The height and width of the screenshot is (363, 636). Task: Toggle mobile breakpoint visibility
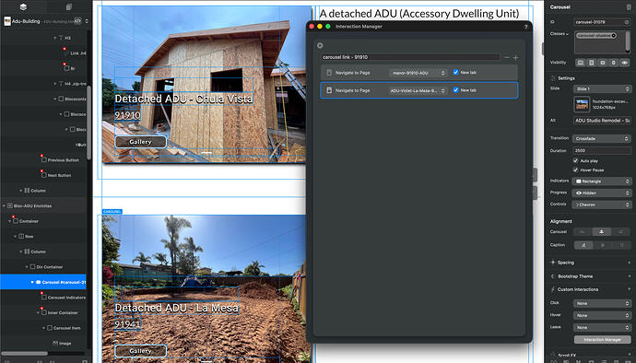pos(613,63)
